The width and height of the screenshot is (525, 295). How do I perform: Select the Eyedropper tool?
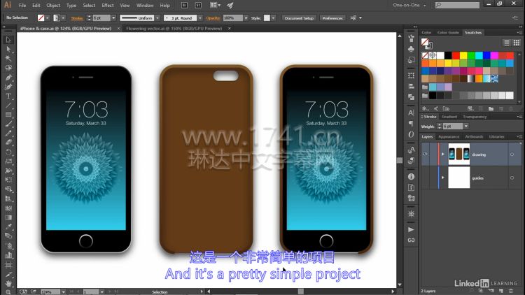point(8,226)
